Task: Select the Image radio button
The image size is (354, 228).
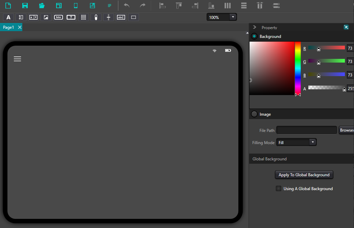Action: click(x=254, y=114)
